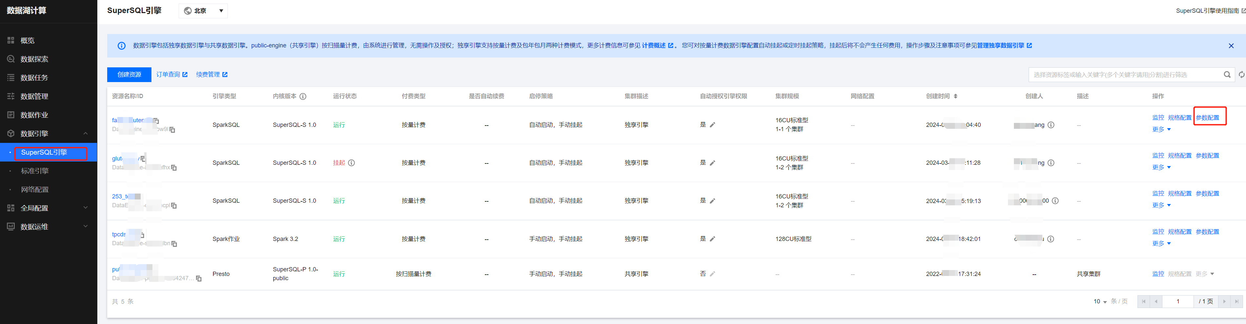Image resolution: width=1246 pixels, height=324 pixels.
Task: Open 数据探索 in sidebar
Action: (x=34, y=59)
